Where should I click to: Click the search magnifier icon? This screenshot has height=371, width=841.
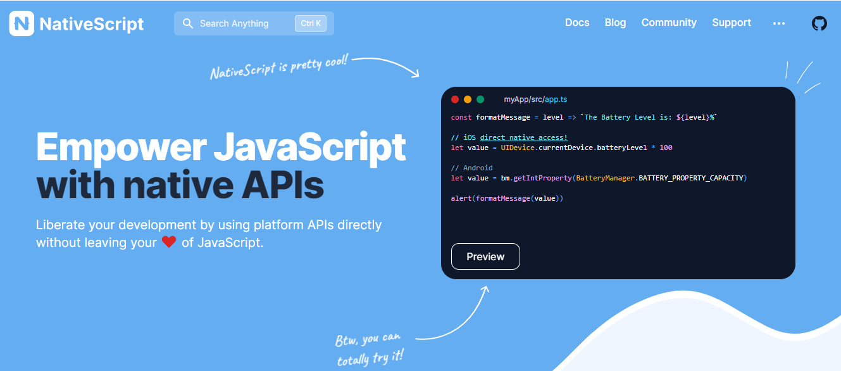click(x=188, y=23)
